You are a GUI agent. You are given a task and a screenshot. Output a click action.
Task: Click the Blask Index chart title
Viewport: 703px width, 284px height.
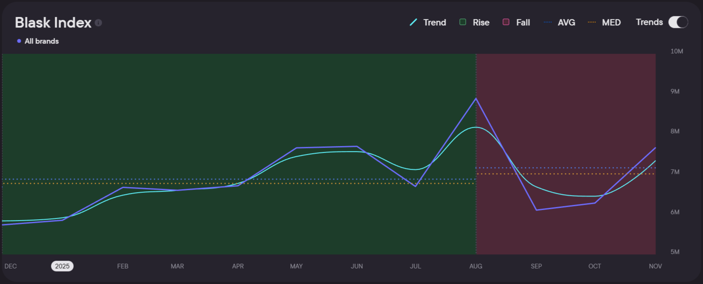[x=53, y=22]
